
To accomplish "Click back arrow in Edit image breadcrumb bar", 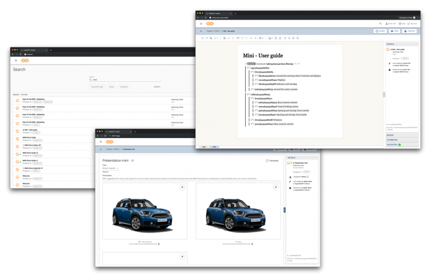I will click(101, 149).
